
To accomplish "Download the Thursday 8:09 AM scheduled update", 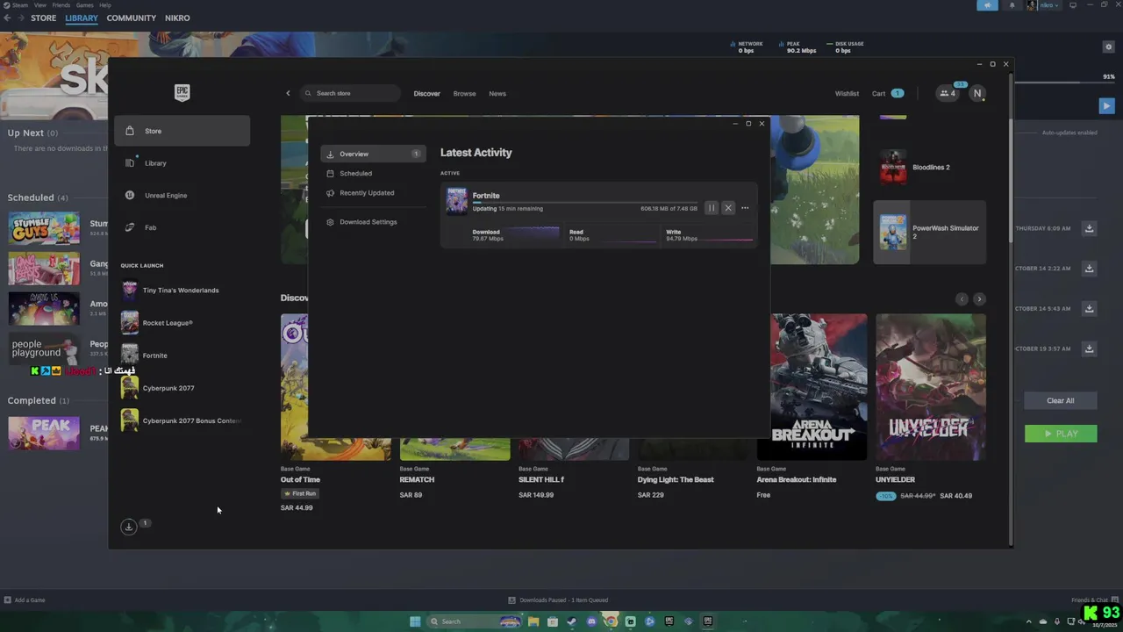I will click(1089, 228).
